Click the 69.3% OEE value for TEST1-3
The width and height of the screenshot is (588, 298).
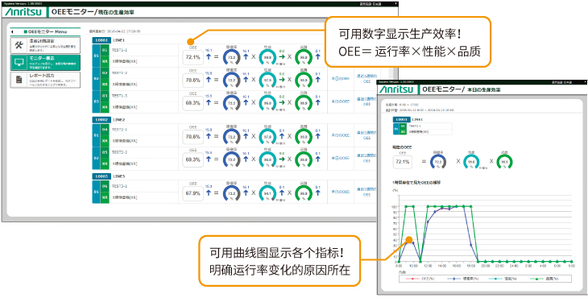(x=193, y=103)
